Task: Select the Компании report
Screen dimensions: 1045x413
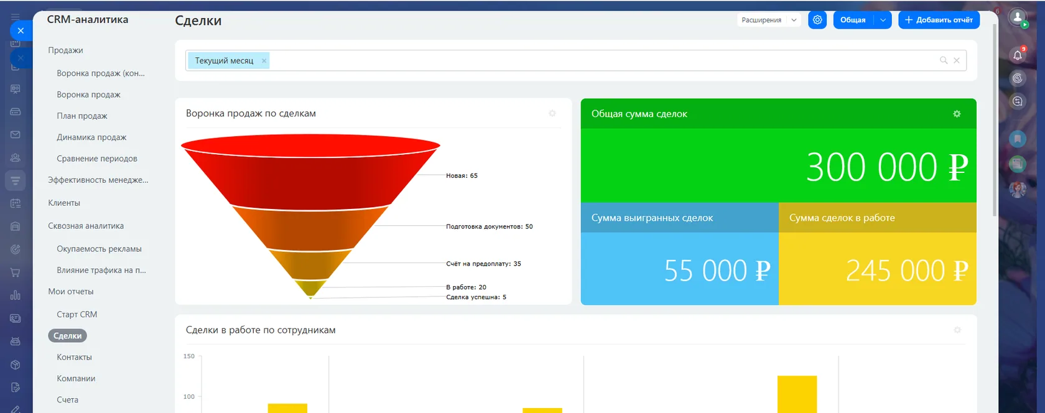Action: (76, 379)
